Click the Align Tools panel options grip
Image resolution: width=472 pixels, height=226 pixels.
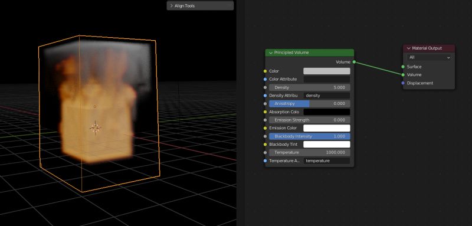point(229,6)
